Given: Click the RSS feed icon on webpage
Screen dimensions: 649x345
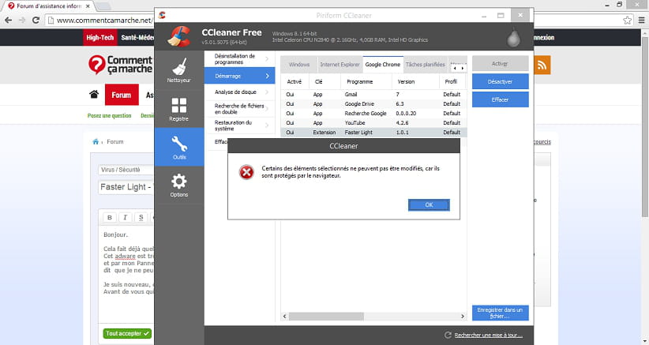Looking at the screenshot, I should pyautogui.click(x=542, y=65).
